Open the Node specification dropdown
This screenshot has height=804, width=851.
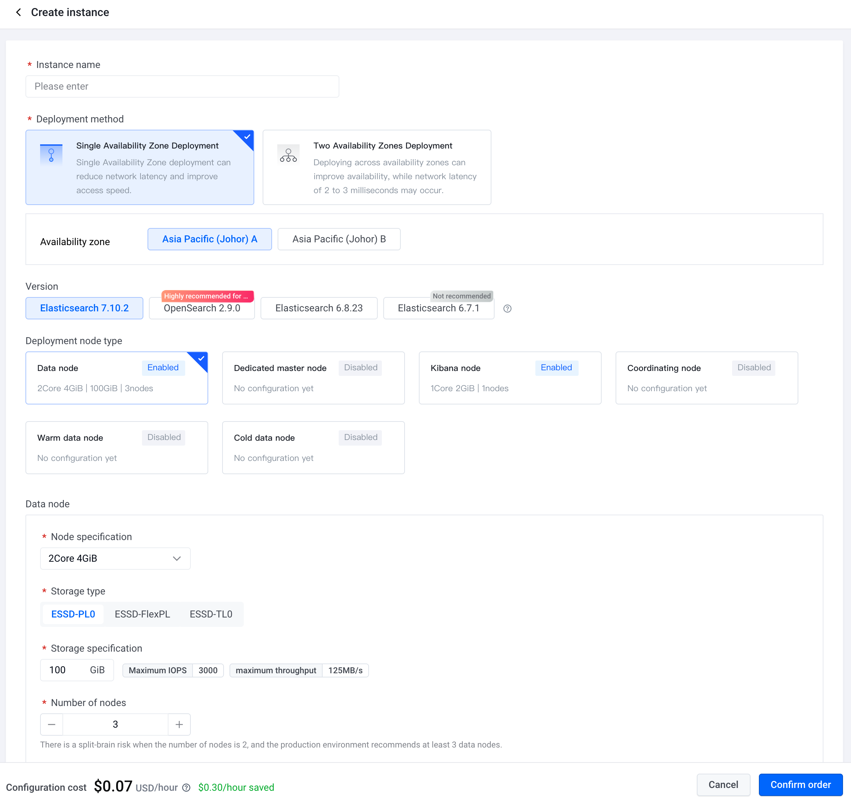[x=115, y=559]
